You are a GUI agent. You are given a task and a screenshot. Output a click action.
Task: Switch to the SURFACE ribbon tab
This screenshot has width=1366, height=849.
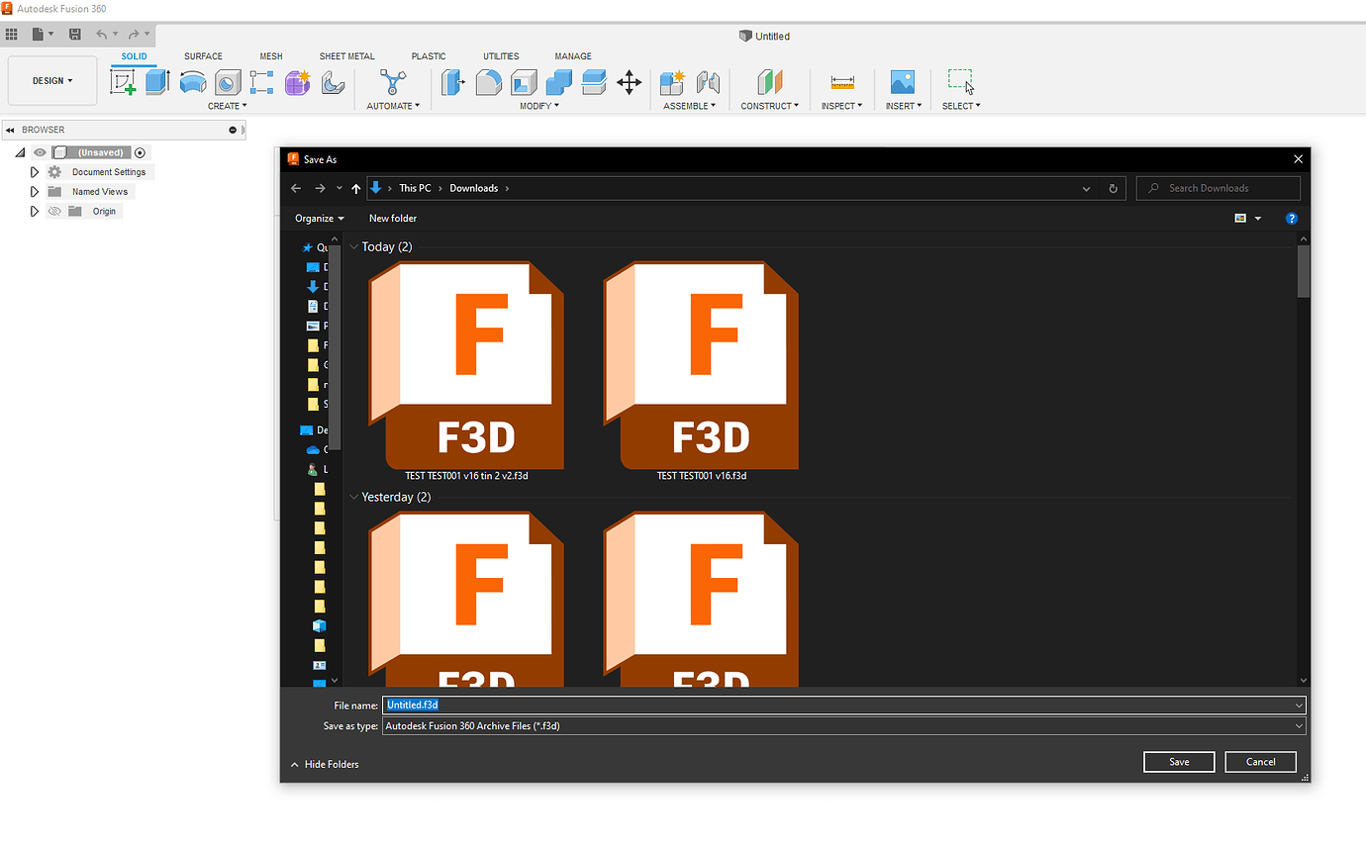tap(203, 56)
